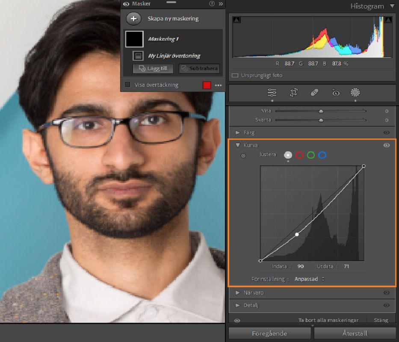Image resolution: width=399 pixels, height=342 pixels.
Task: Toggle visibility eye of Kurva section
Action: [387, 145]
